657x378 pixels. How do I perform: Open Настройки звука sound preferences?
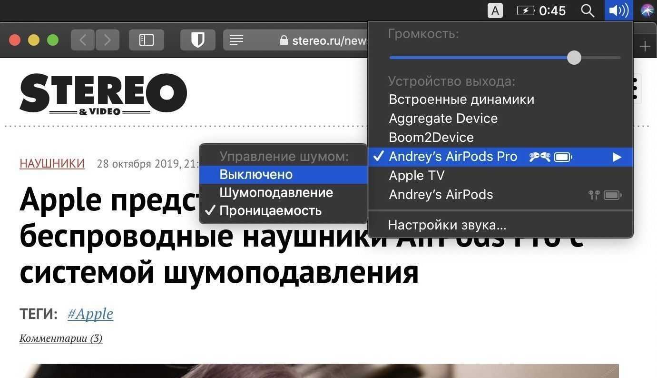click(447, 225)
